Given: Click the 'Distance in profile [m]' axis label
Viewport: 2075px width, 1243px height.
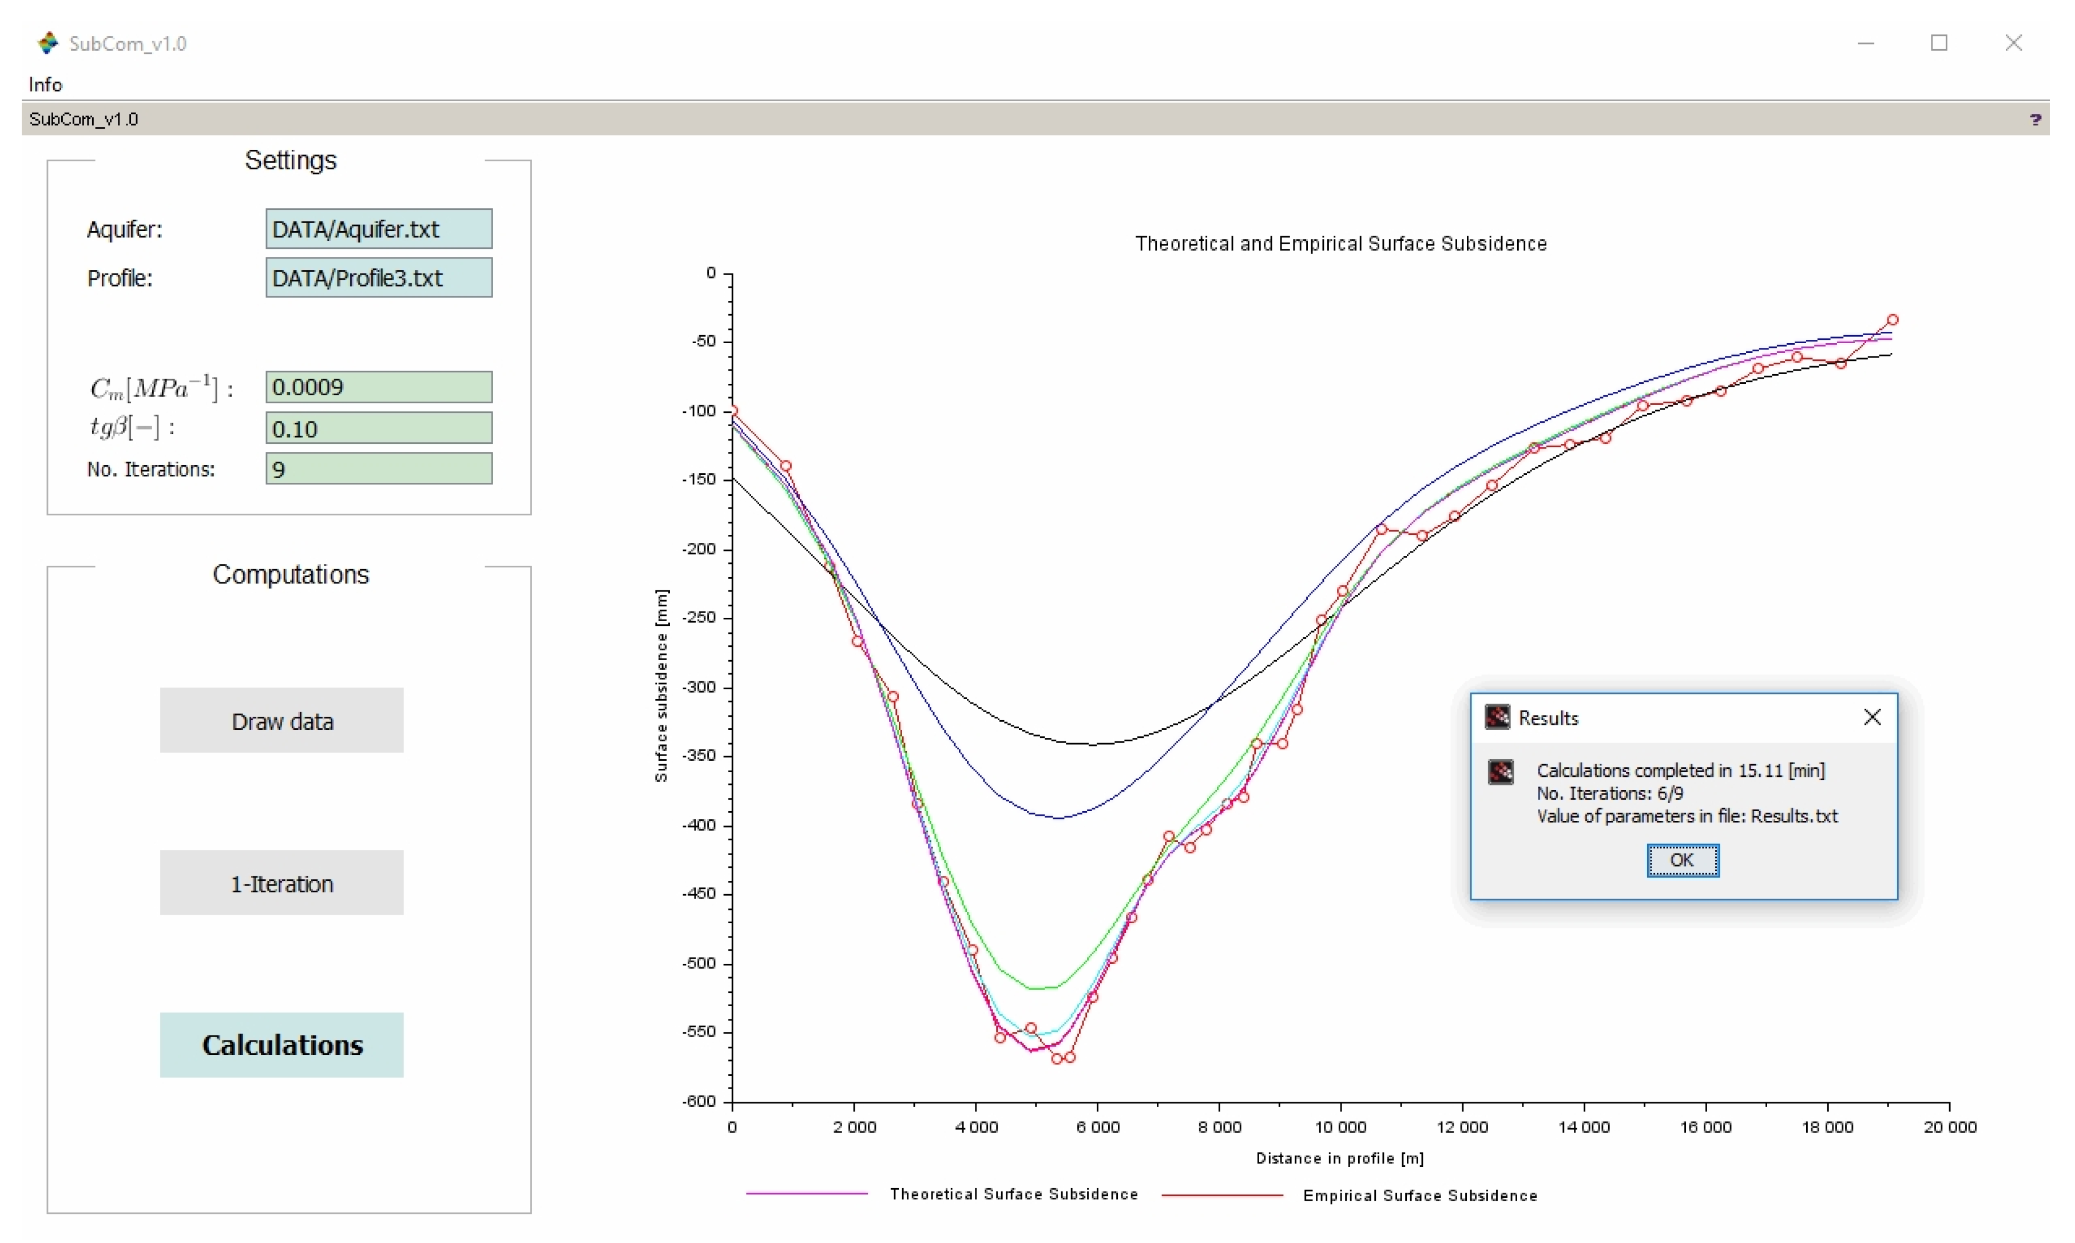Looking at the screenshot, I should pos(1339,1158).
